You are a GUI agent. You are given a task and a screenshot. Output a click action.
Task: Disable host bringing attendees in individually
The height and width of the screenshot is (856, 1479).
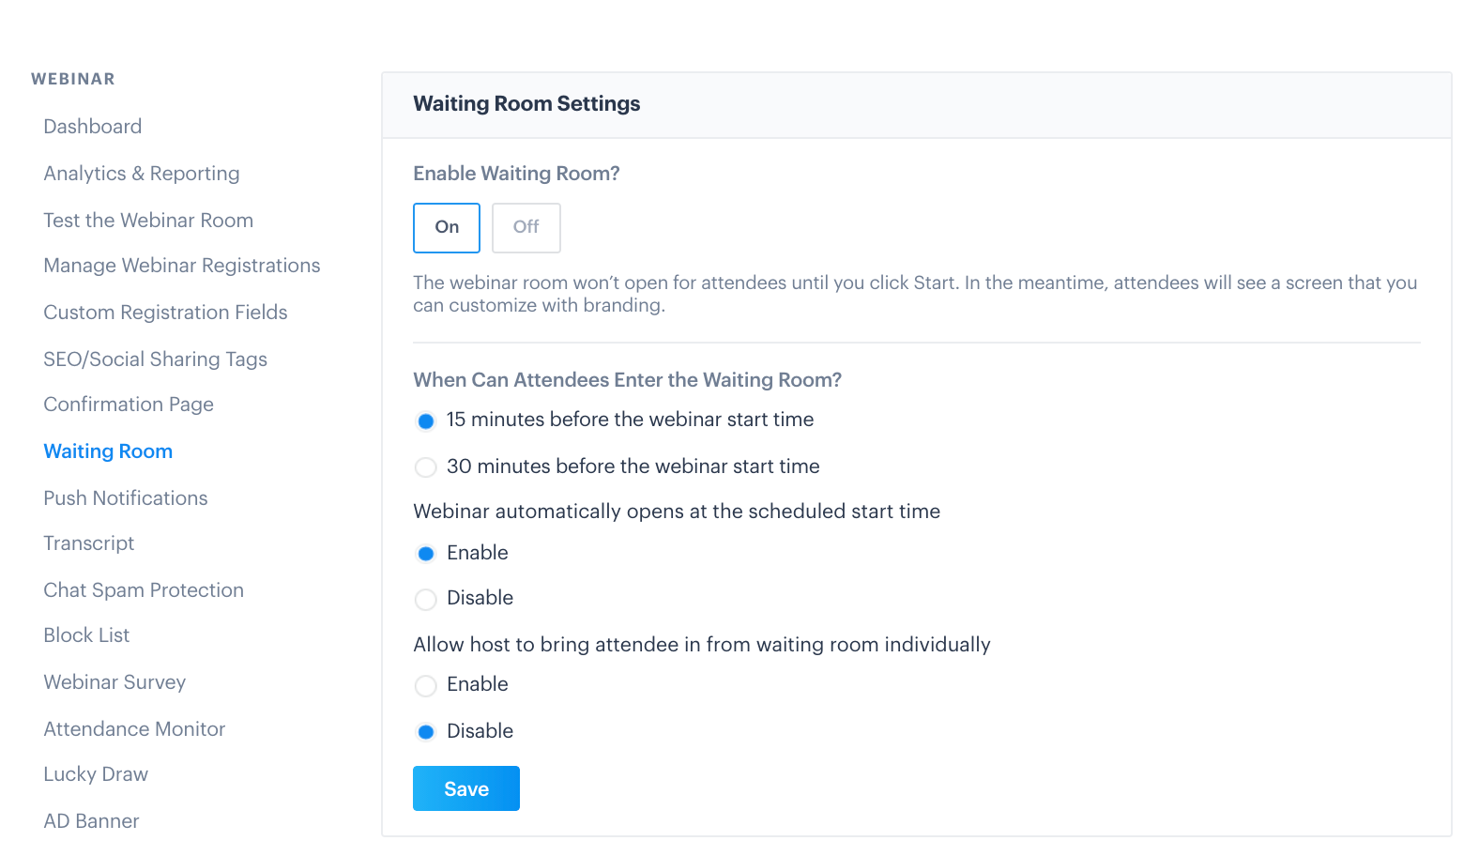(x=426, y=732)
